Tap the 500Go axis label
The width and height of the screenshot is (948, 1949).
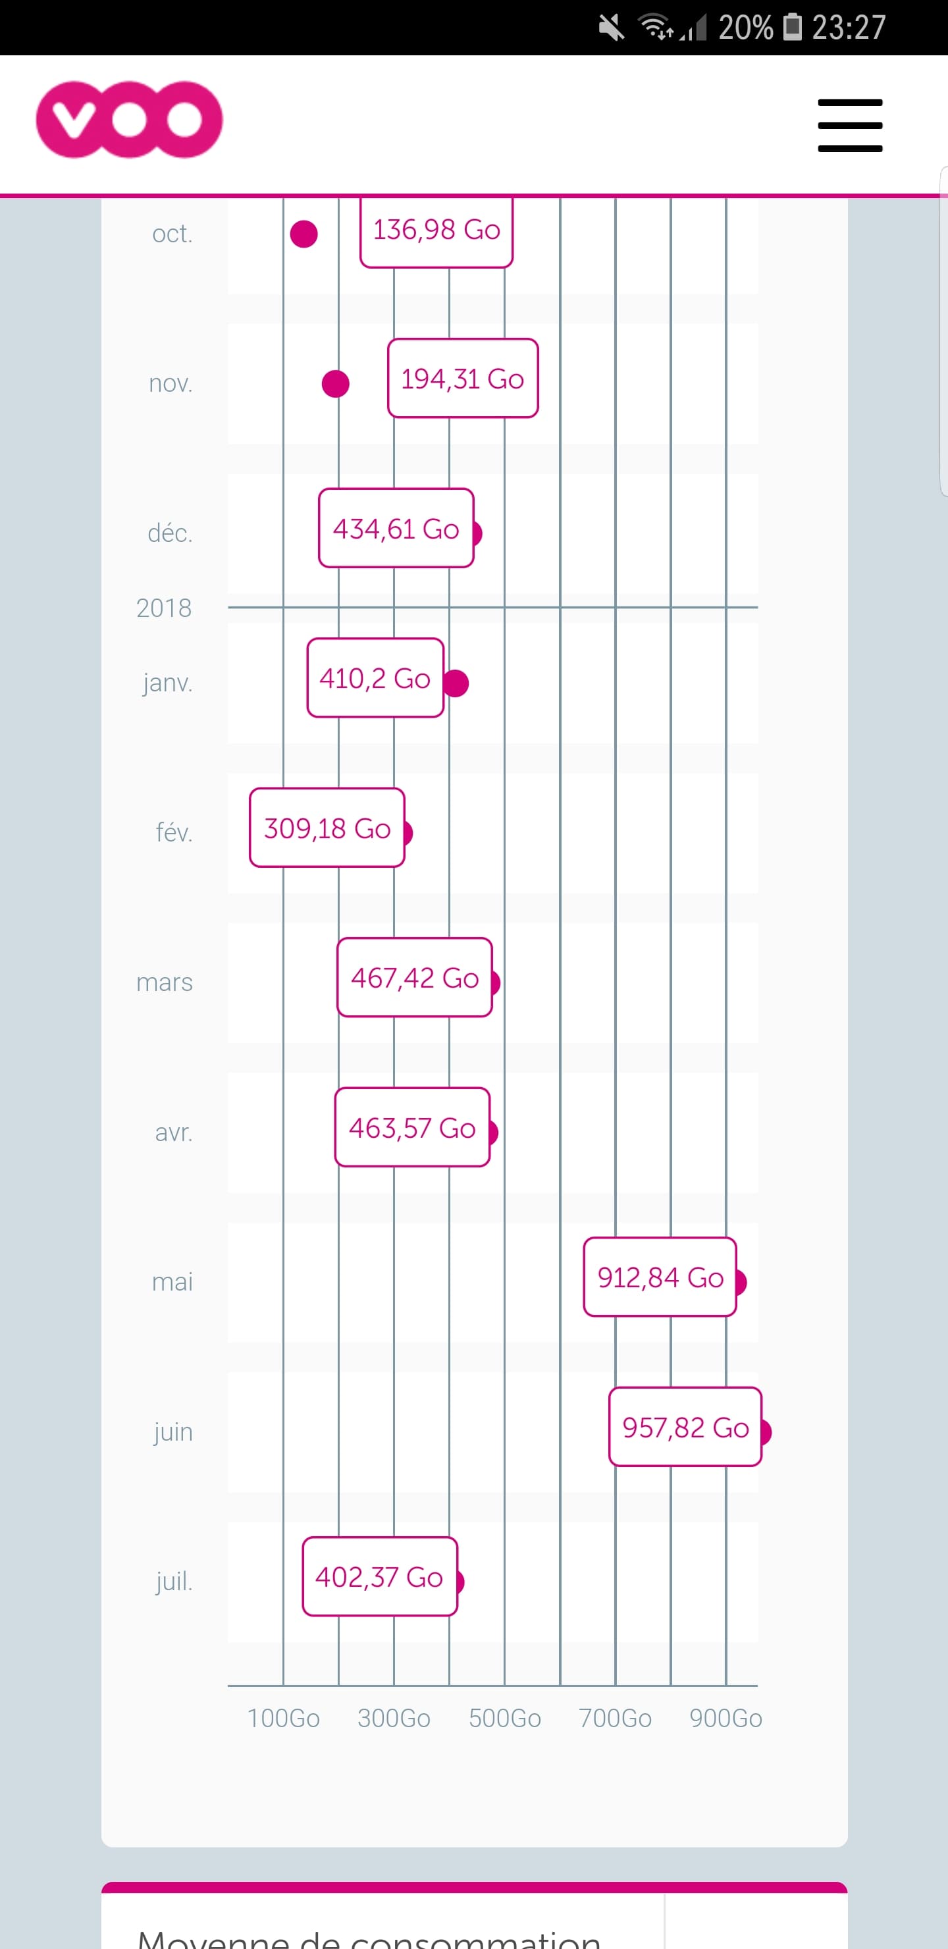click(x=505, y=1719)
